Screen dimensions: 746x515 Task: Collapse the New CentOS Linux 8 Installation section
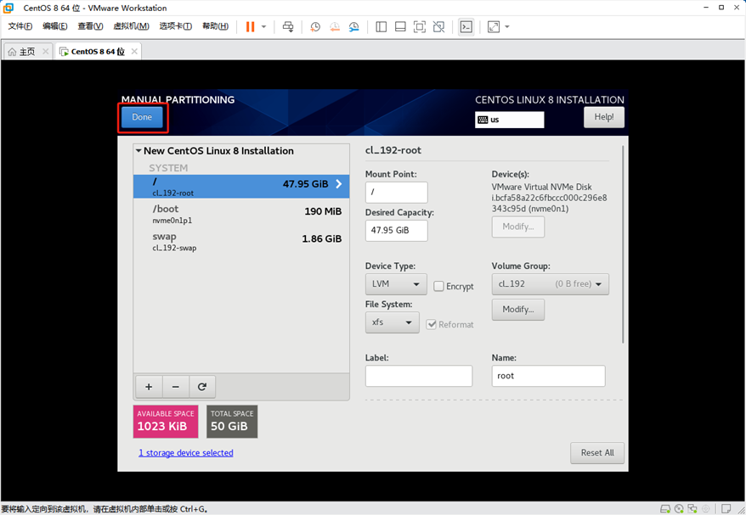pos(138,151)
